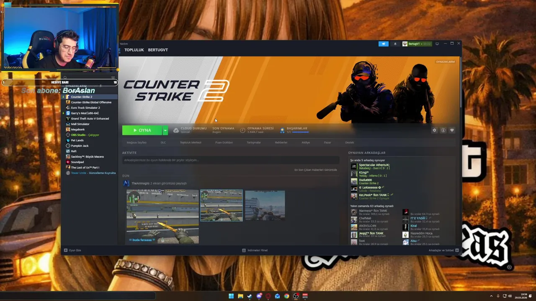Open the Puan Dükkânı tab
Viewport: 536px width, 301px height.
224,143
